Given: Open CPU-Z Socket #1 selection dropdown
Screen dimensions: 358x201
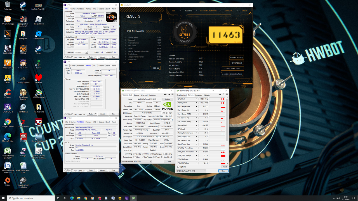Looking at the screenshot, I should click(81, 52).
